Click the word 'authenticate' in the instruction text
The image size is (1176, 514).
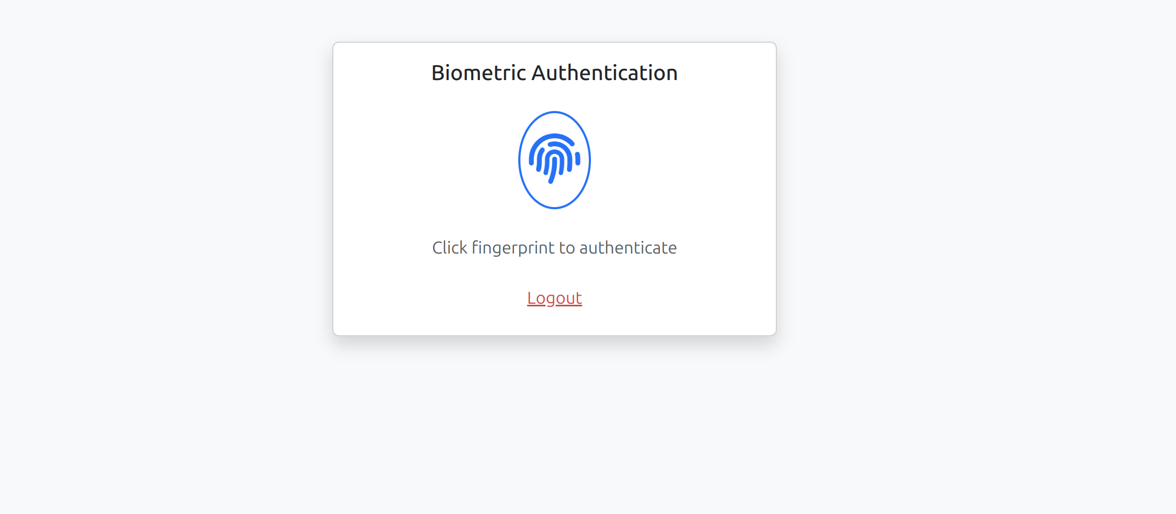pos(628,248)
